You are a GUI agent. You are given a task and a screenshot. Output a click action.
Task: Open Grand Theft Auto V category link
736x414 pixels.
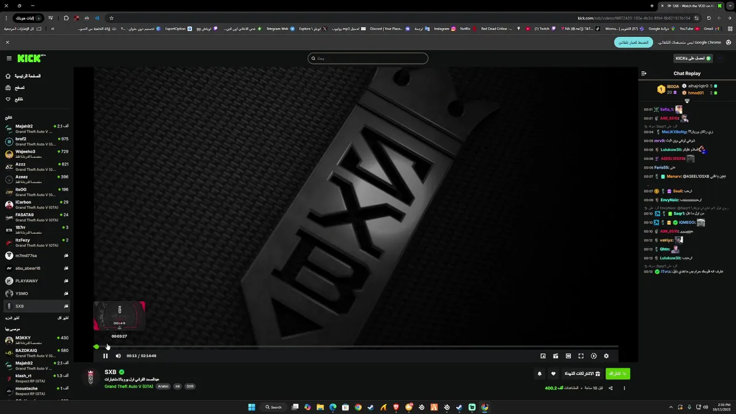[x=129, y=386]
